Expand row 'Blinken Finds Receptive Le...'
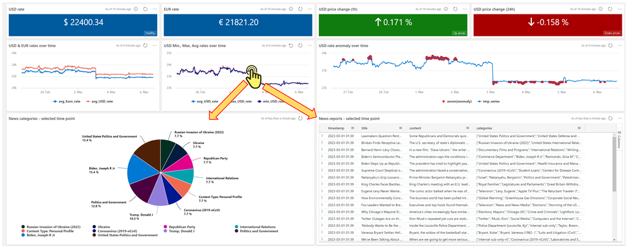This screenshot has width=628, height=247. click(x=322, y=143)
